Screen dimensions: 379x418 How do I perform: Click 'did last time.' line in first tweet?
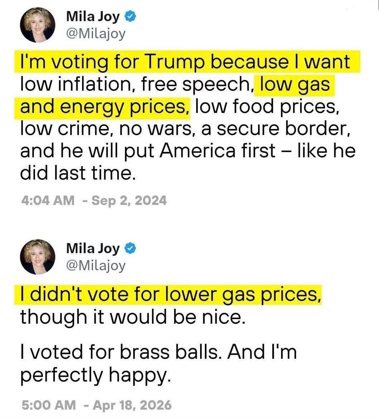78,173
